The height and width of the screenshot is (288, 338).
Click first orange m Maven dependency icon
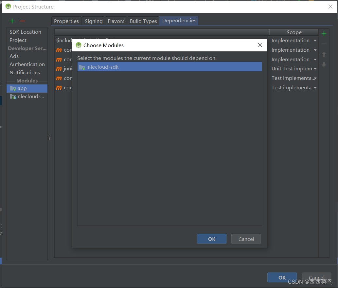coord(59,50)
